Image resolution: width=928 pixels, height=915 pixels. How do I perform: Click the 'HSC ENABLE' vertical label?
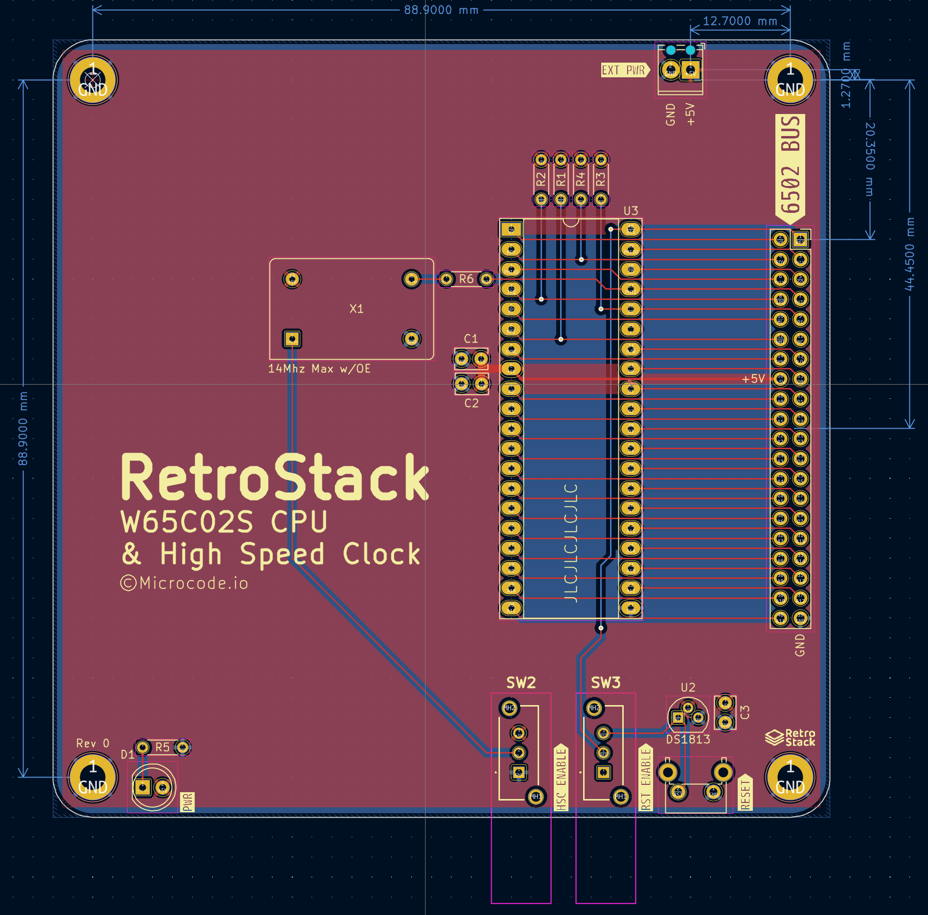561,778
